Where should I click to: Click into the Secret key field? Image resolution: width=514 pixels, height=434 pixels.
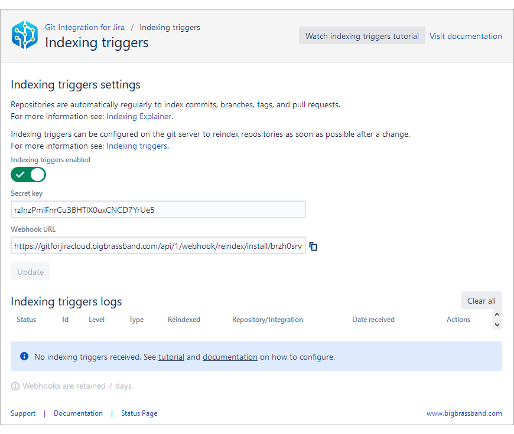tap(158, 209)
